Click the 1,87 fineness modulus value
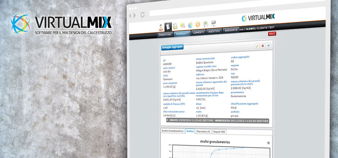 (x=165, y=108)
